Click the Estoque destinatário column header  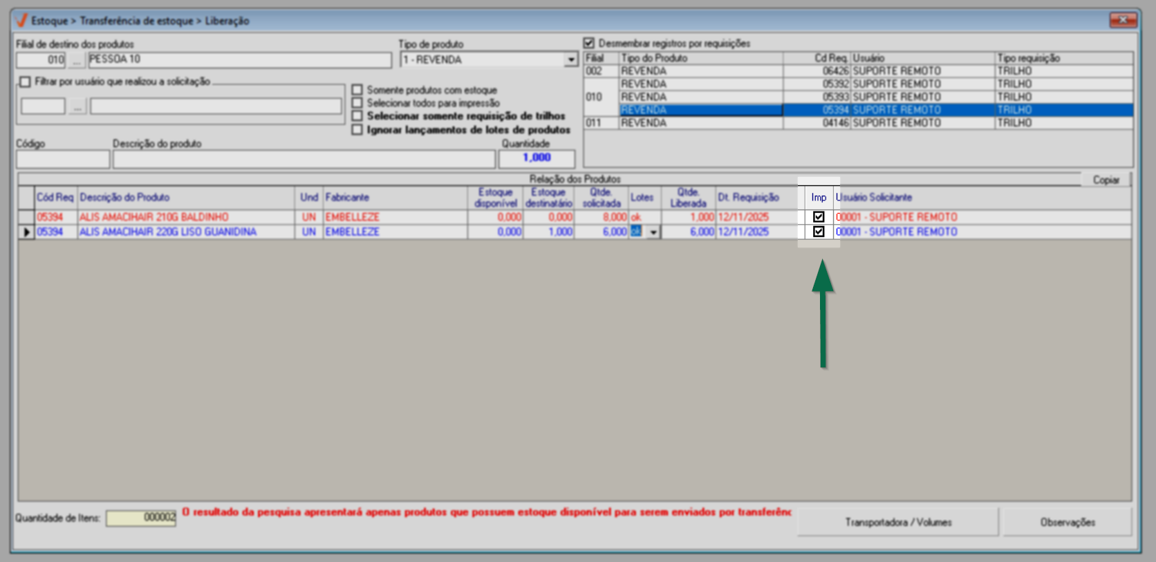click(x=549, y=198)
